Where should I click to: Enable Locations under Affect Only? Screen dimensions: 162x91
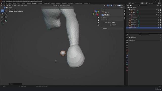tap(111, 24)
